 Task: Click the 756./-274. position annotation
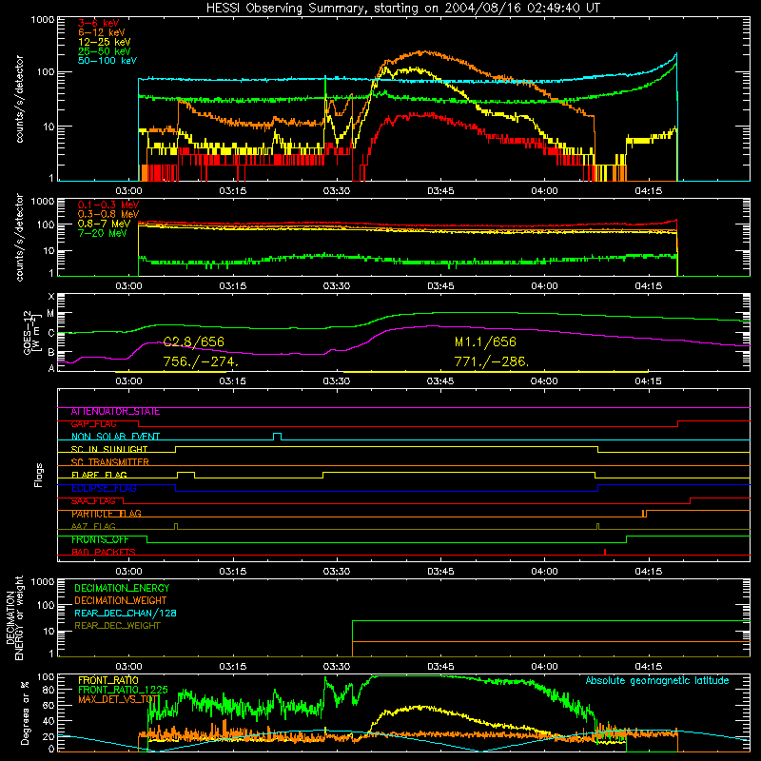[x=201, y=362]
